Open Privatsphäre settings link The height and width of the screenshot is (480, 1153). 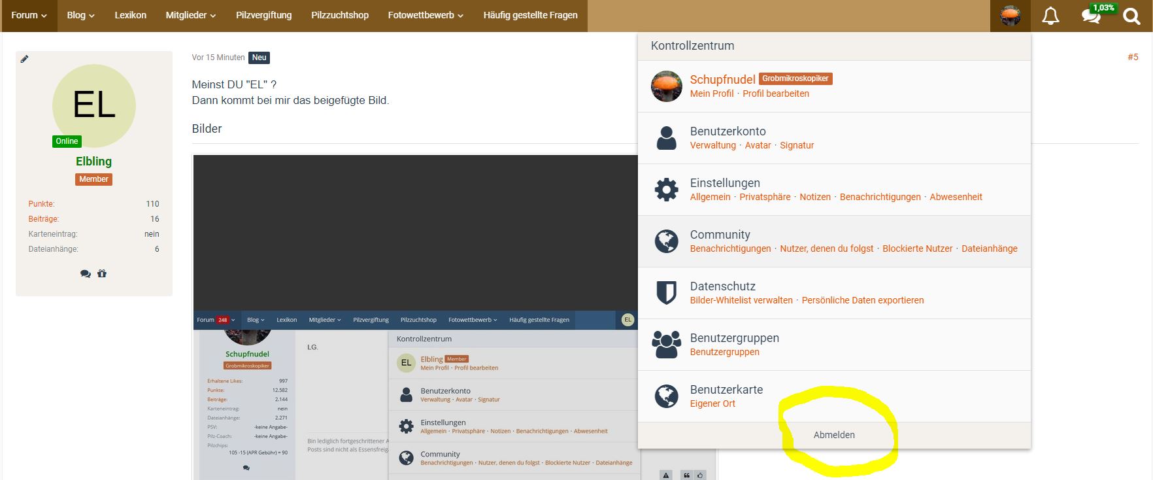[x=765, y=197]
